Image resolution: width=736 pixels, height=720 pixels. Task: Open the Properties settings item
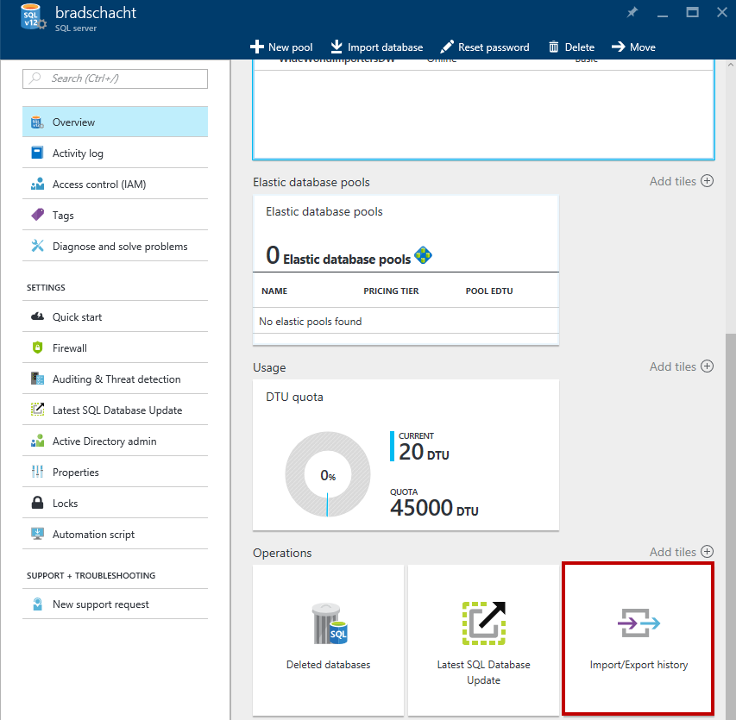tap(115, 472)
